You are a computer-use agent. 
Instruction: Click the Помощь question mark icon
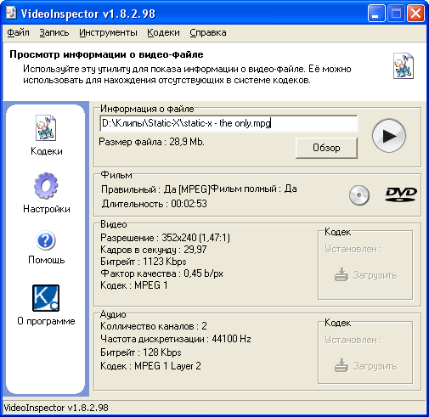[x=46, y=240]
